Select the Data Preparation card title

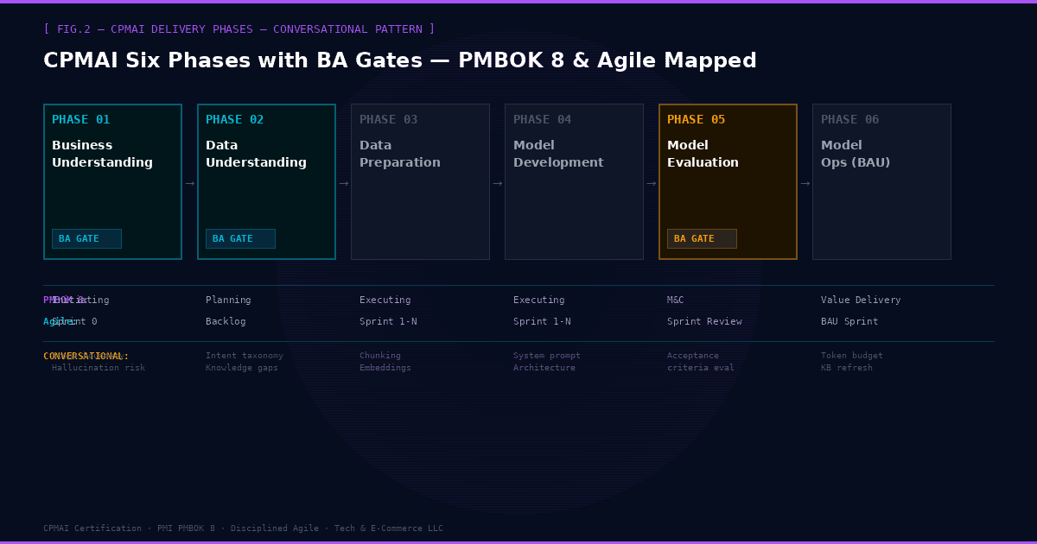(x=400, y=154)
